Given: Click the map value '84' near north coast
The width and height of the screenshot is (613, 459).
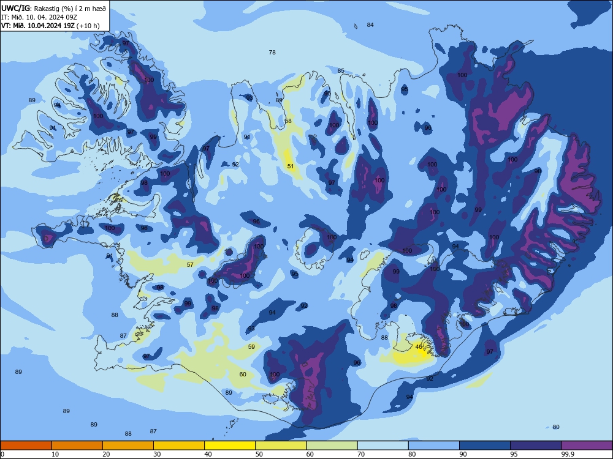Looking at the screenshot, I should pos(370,24).
